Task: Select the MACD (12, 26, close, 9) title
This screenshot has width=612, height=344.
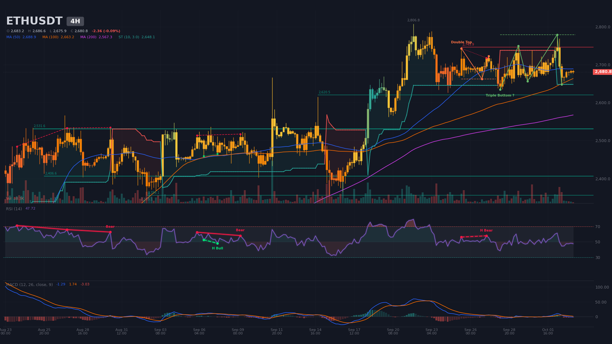Action: [29, 285]
